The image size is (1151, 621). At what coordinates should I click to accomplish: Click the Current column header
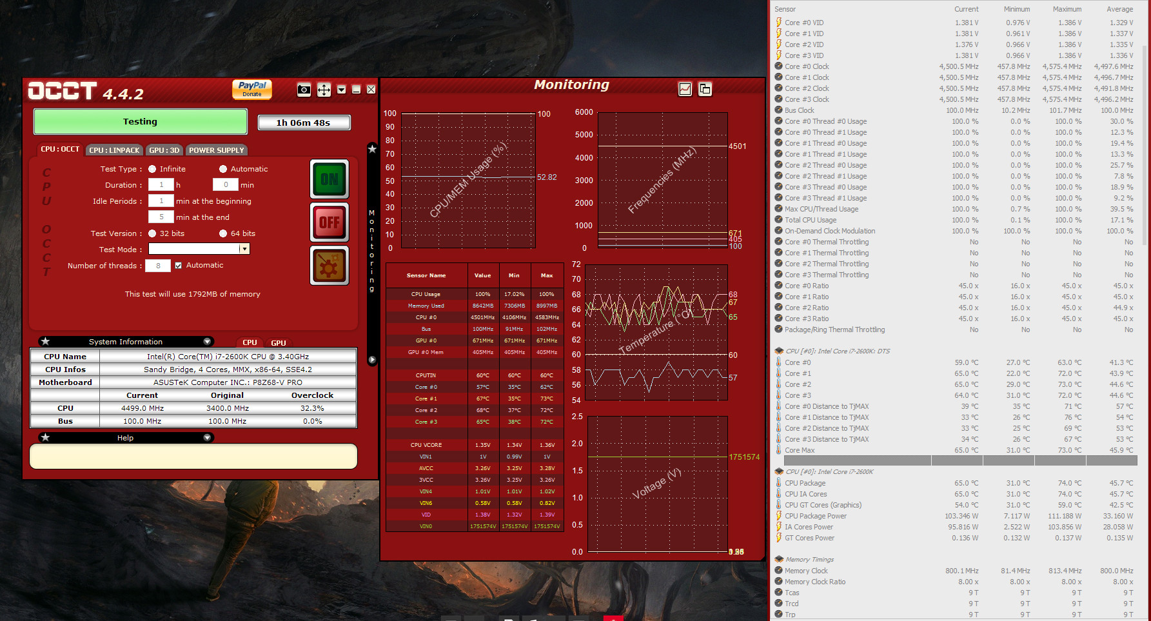click(966, 9)
